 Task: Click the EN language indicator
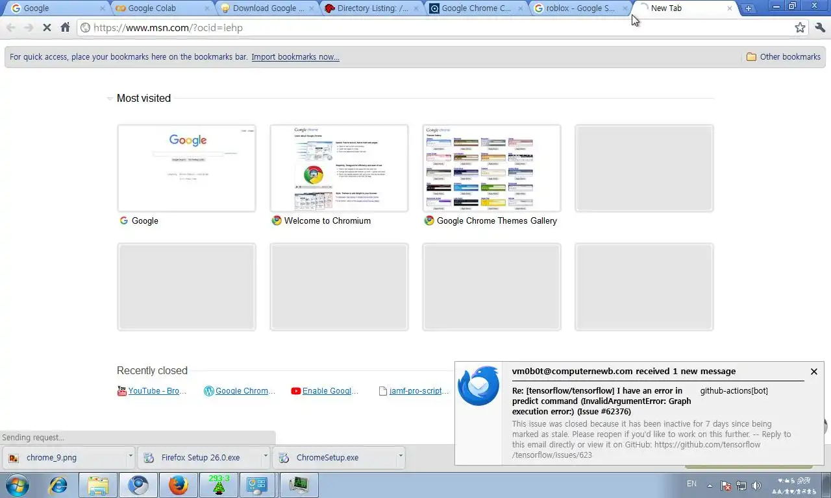692,484
